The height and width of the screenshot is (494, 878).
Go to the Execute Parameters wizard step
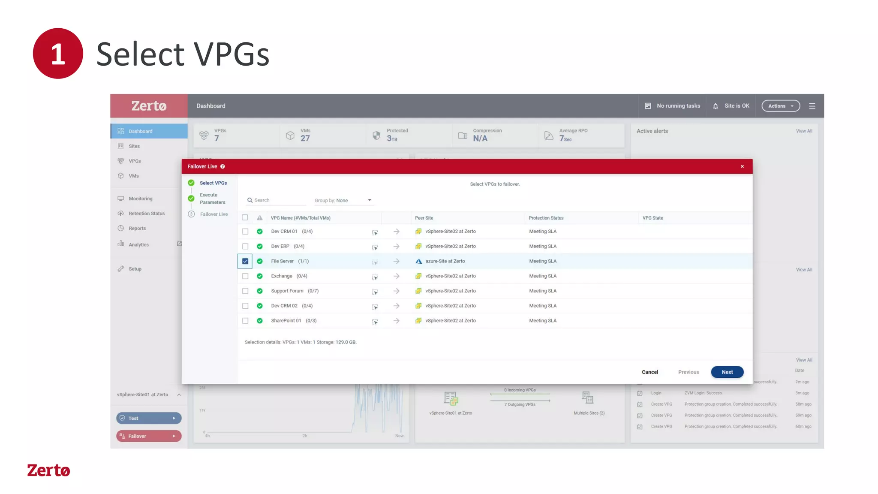pyautogui.click(x=212, y=199)
